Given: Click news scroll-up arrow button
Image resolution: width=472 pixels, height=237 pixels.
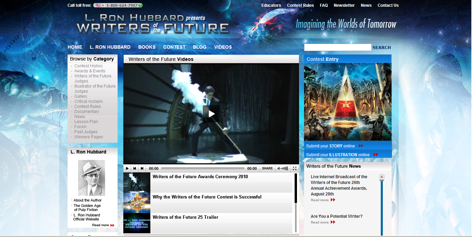Looking at the screenshot, I should point(382,177).
